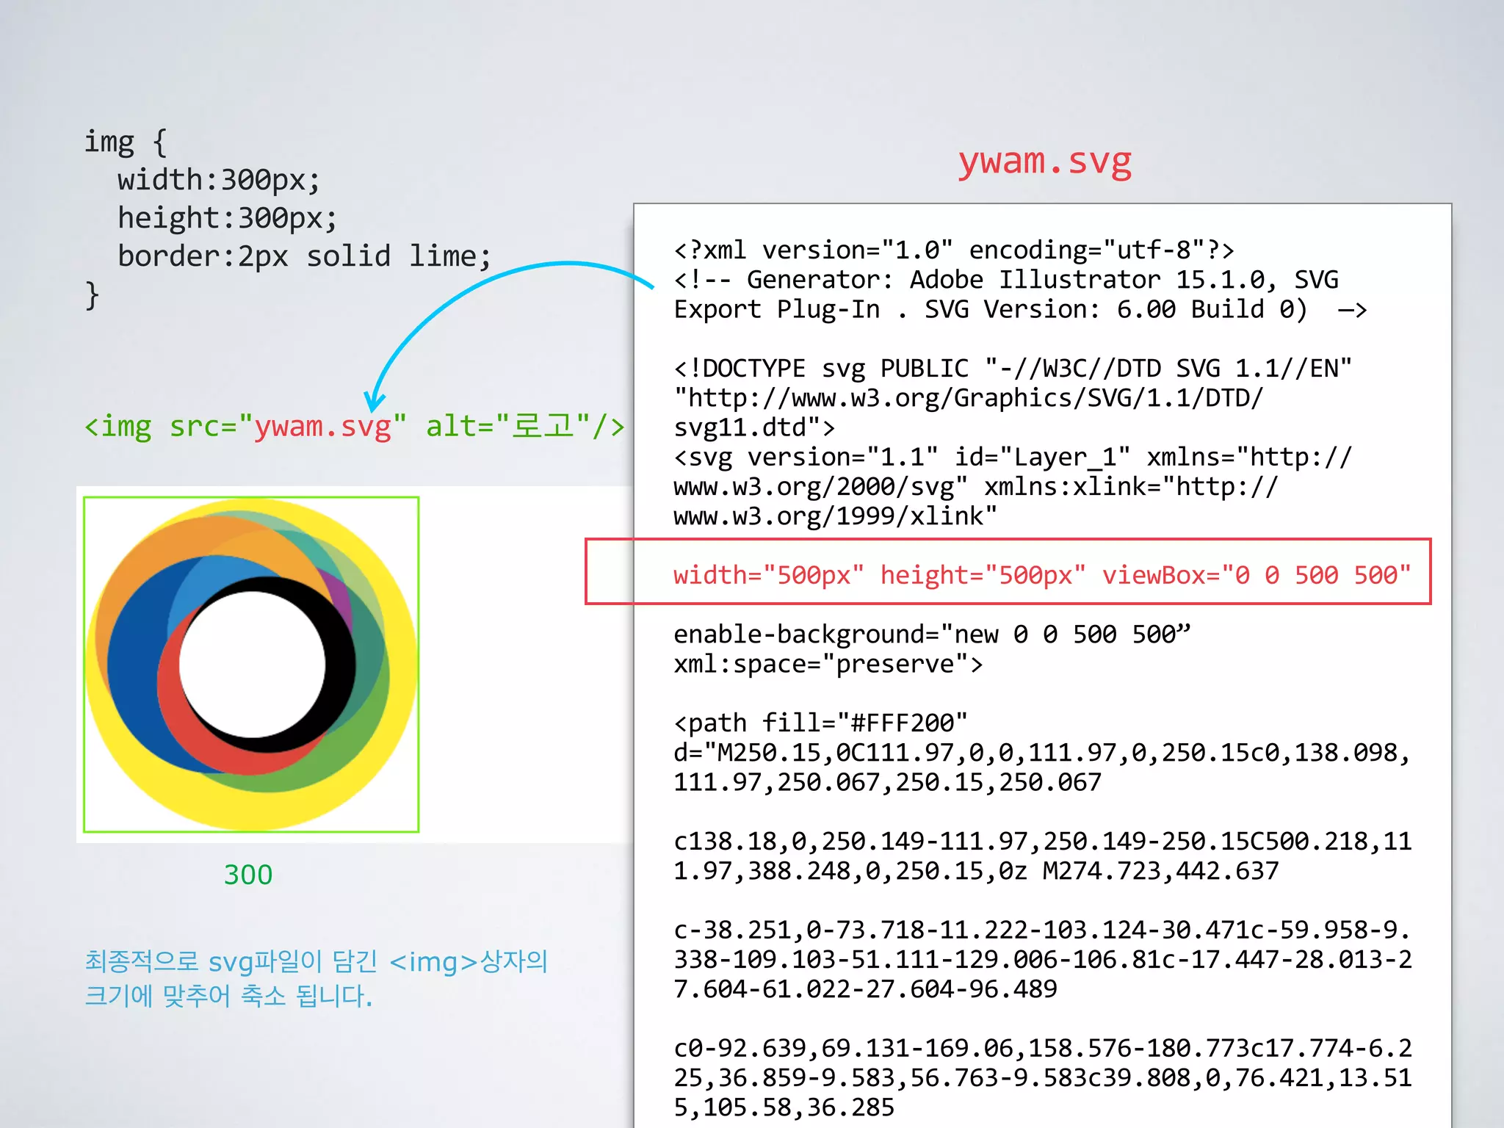Click path data line starting 'c-38.251,0-73.718'

tap(1042, 930)
